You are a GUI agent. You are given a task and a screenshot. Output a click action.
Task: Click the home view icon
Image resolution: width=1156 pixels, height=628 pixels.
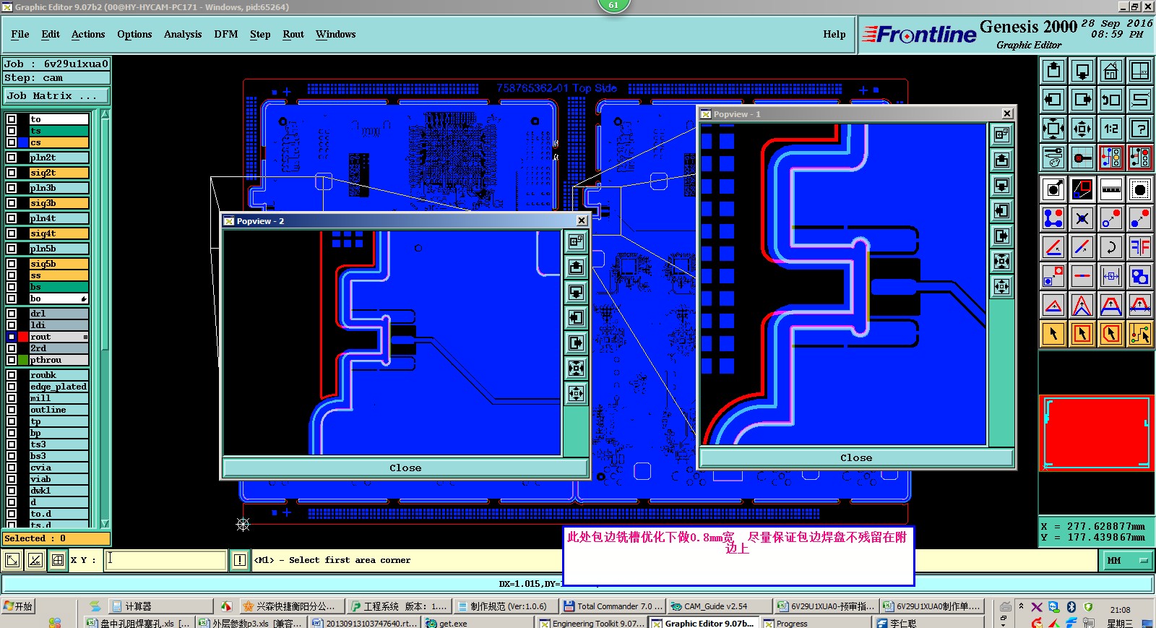tap(1111, 71)
